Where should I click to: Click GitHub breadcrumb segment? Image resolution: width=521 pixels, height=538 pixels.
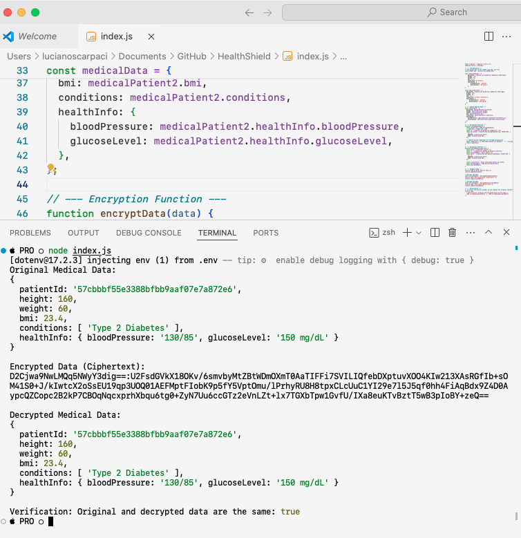coord(192,56)
